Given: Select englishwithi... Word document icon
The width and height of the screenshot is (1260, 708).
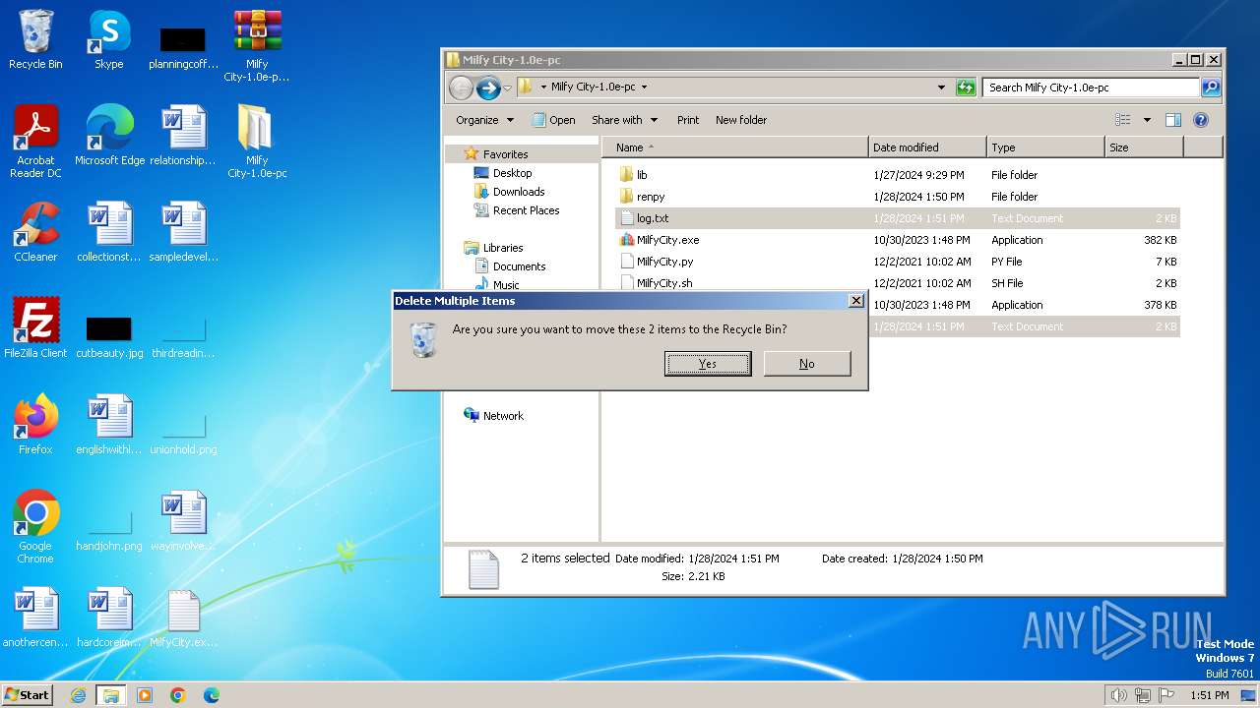Looking at the screenshot, I should [x=109, y=425].
